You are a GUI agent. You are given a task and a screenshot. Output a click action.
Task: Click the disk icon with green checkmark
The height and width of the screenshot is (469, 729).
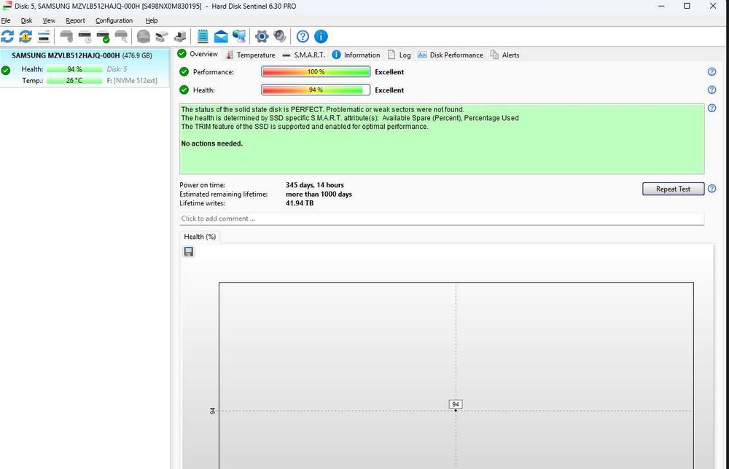point(103,36)
